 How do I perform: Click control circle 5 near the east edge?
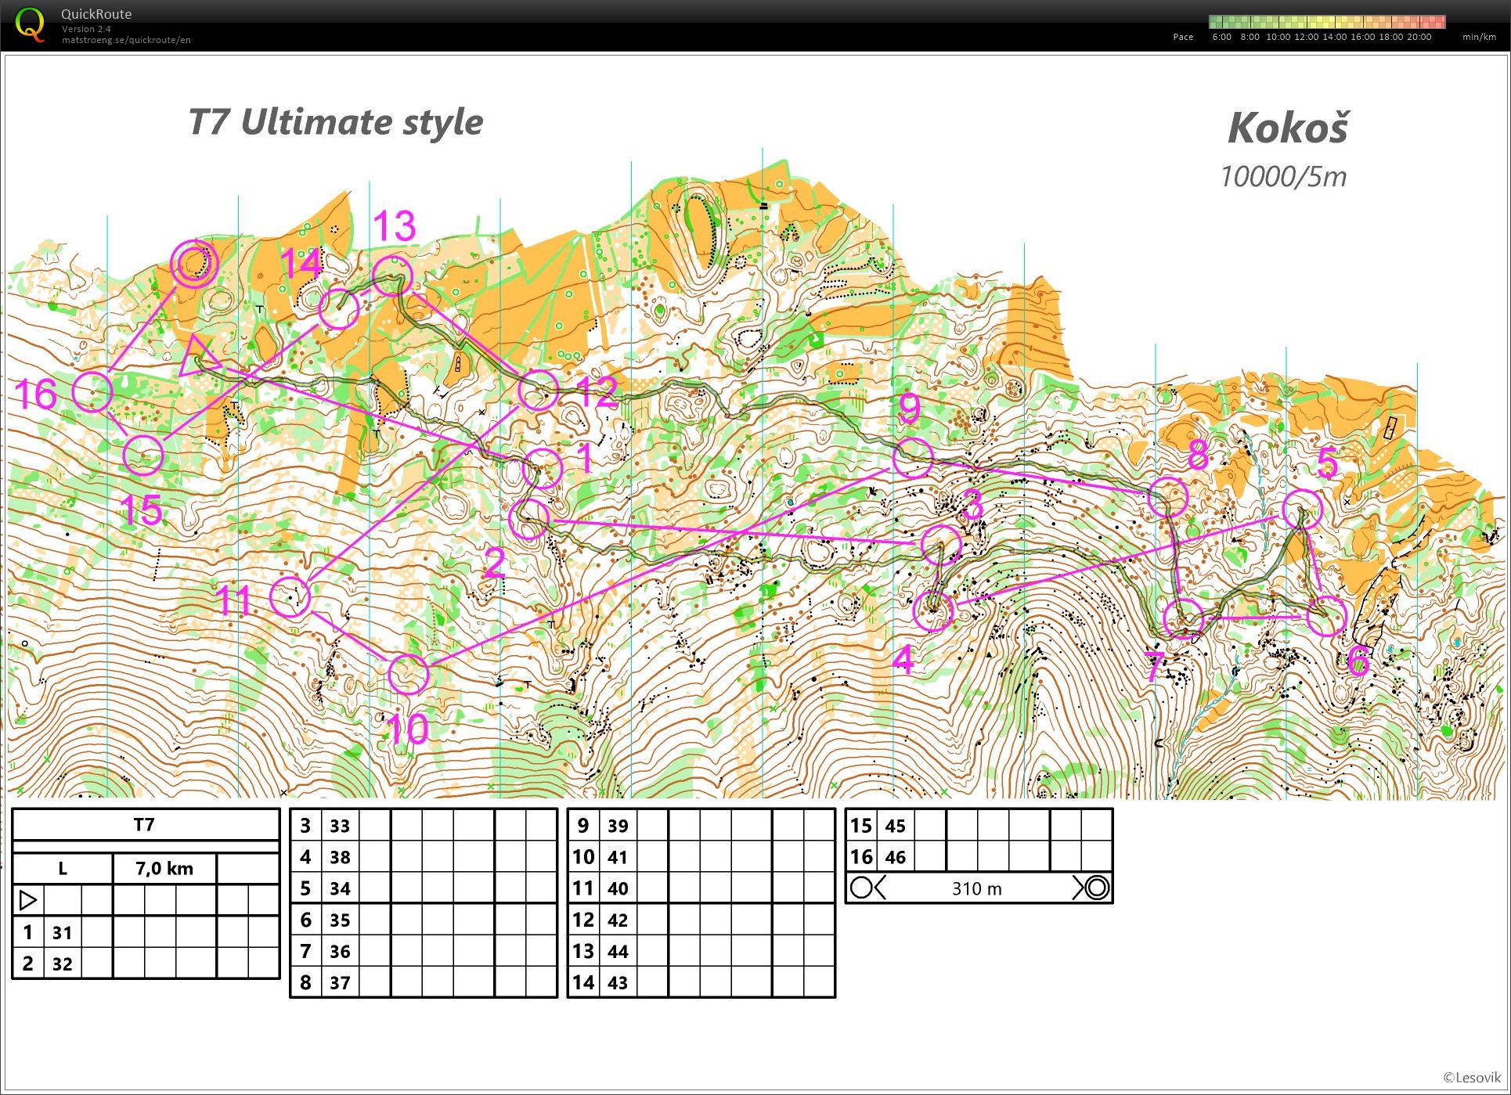(x=1303, y=507)
